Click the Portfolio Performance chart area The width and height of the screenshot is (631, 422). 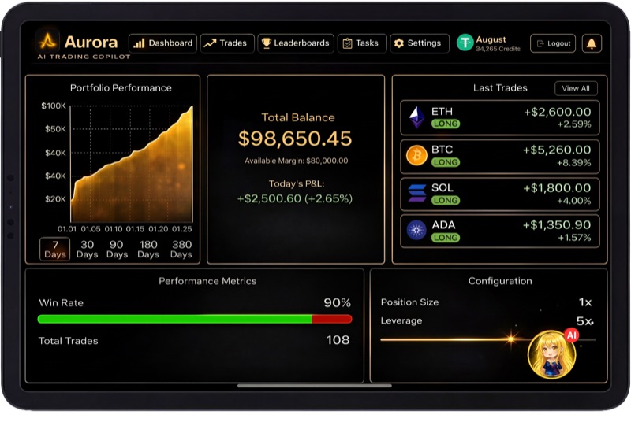(x=132, y=164)
